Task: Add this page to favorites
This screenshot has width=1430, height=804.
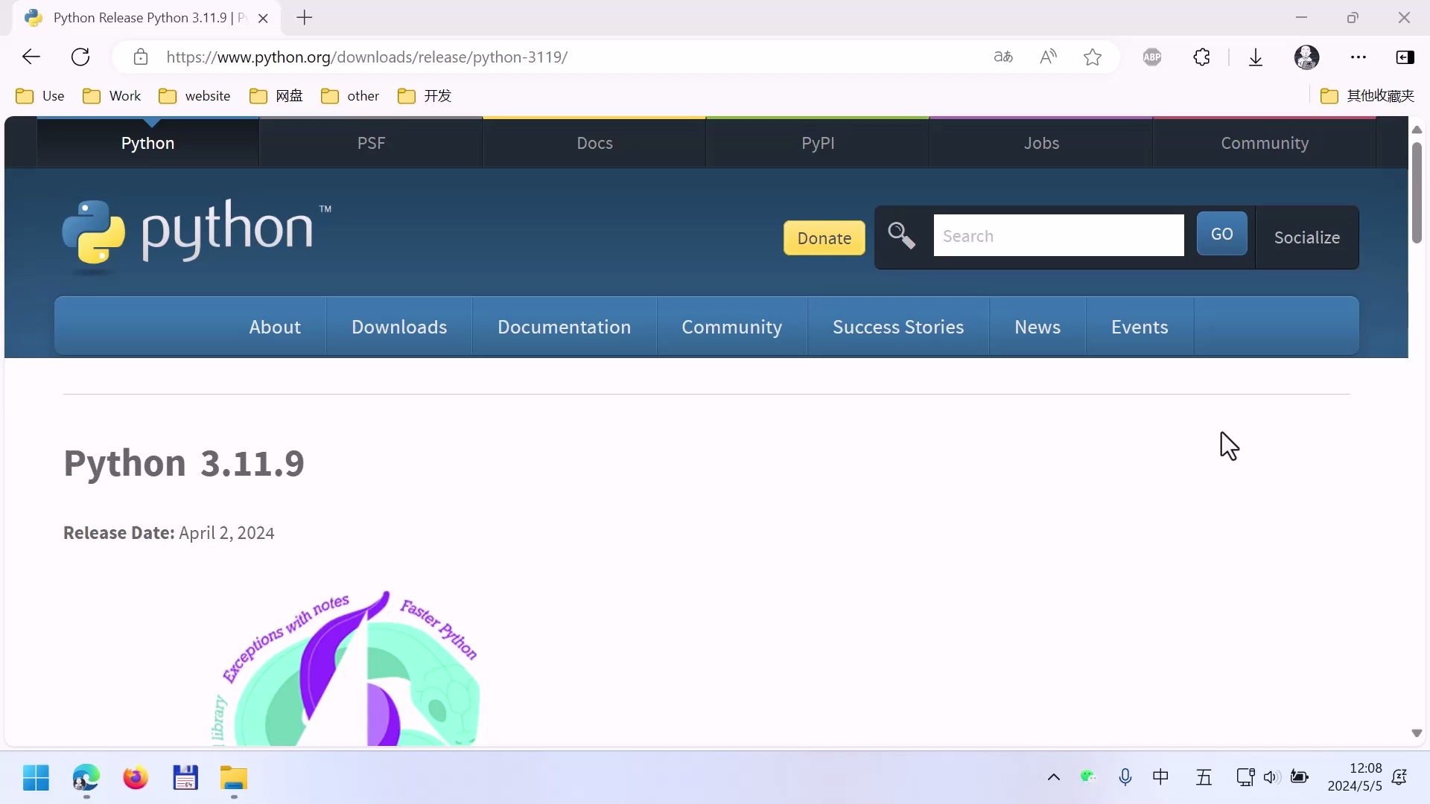Action: 1092,57
